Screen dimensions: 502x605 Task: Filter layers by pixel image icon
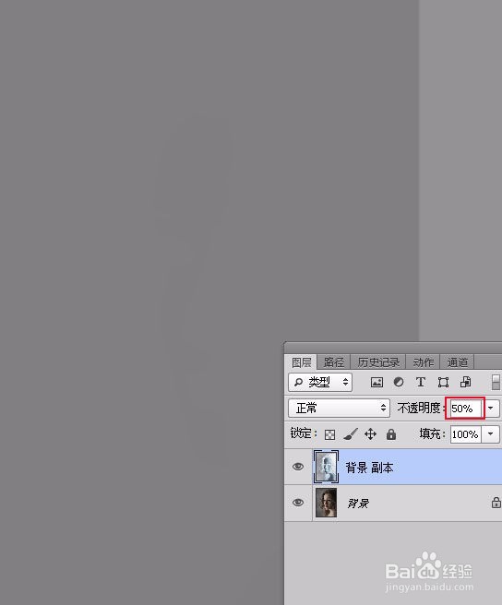coord(376,382)
